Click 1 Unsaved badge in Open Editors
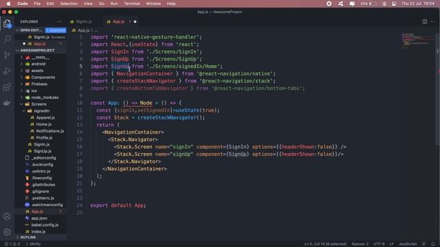Screen dimensions: 440x247 coord(56,30)
